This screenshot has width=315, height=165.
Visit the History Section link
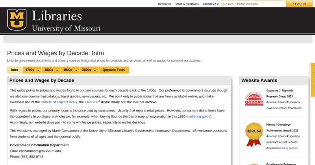[x=289, y=148]
